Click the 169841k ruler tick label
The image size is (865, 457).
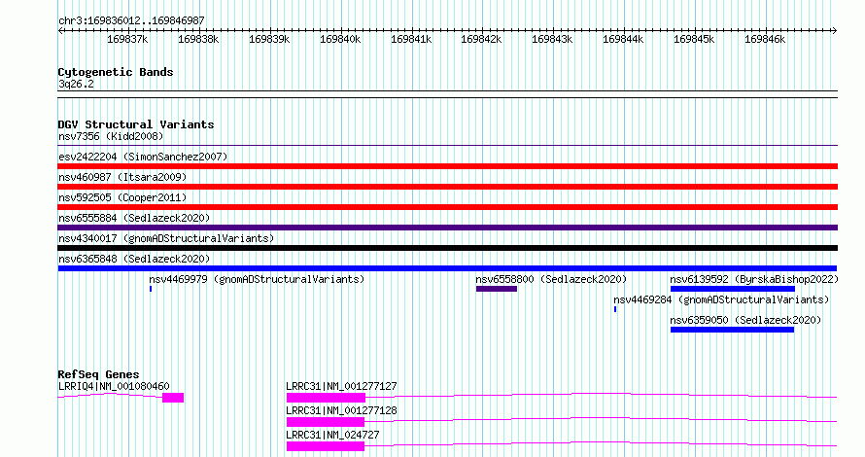[411, 39]
